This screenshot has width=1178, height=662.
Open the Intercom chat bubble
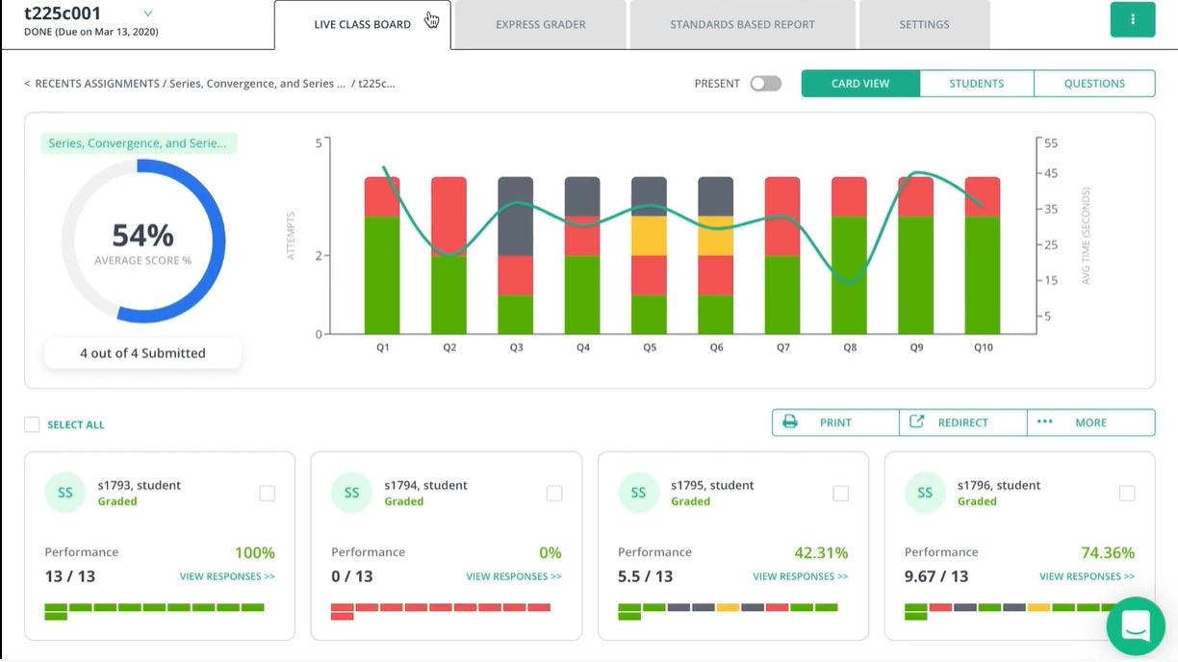coord(1136,626)
